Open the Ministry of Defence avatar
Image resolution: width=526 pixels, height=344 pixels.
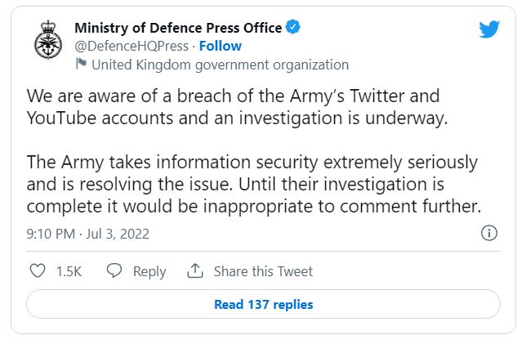pyautogui.click(x=48, y=40)
